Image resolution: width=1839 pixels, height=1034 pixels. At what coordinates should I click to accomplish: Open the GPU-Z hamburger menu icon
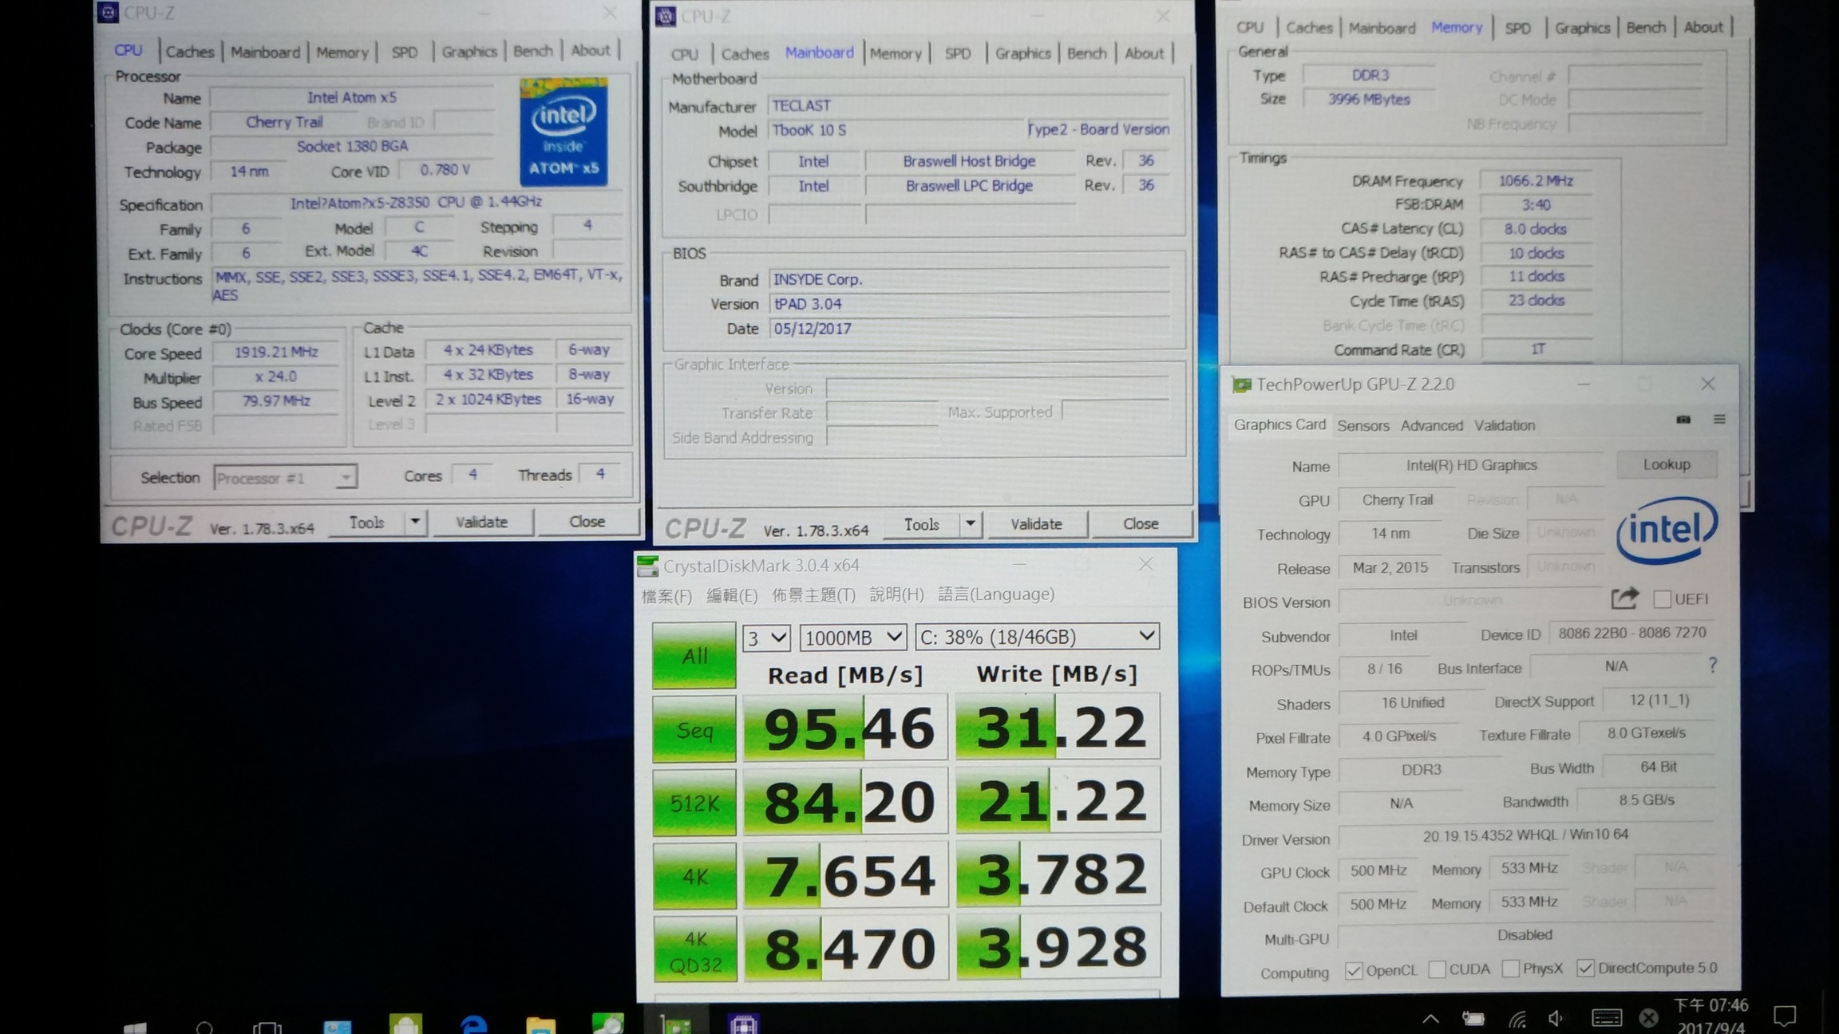click(x=1719, y=420)
